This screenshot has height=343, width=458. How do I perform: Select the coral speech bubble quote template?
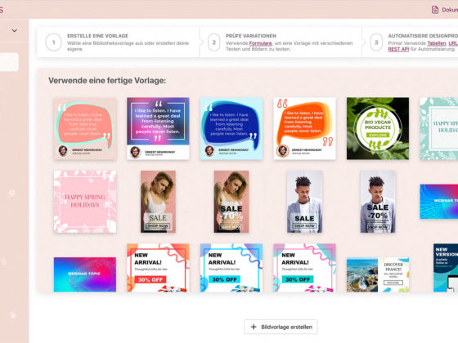[85, 129]
